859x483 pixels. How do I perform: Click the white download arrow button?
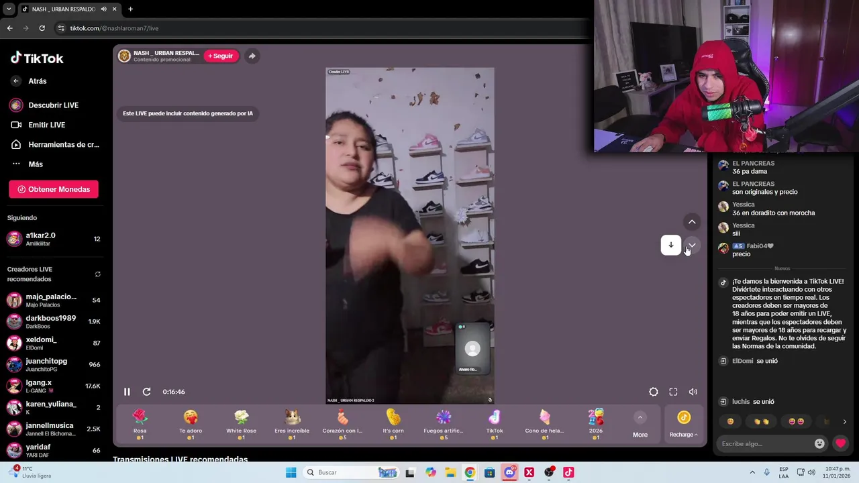[671, 245]
